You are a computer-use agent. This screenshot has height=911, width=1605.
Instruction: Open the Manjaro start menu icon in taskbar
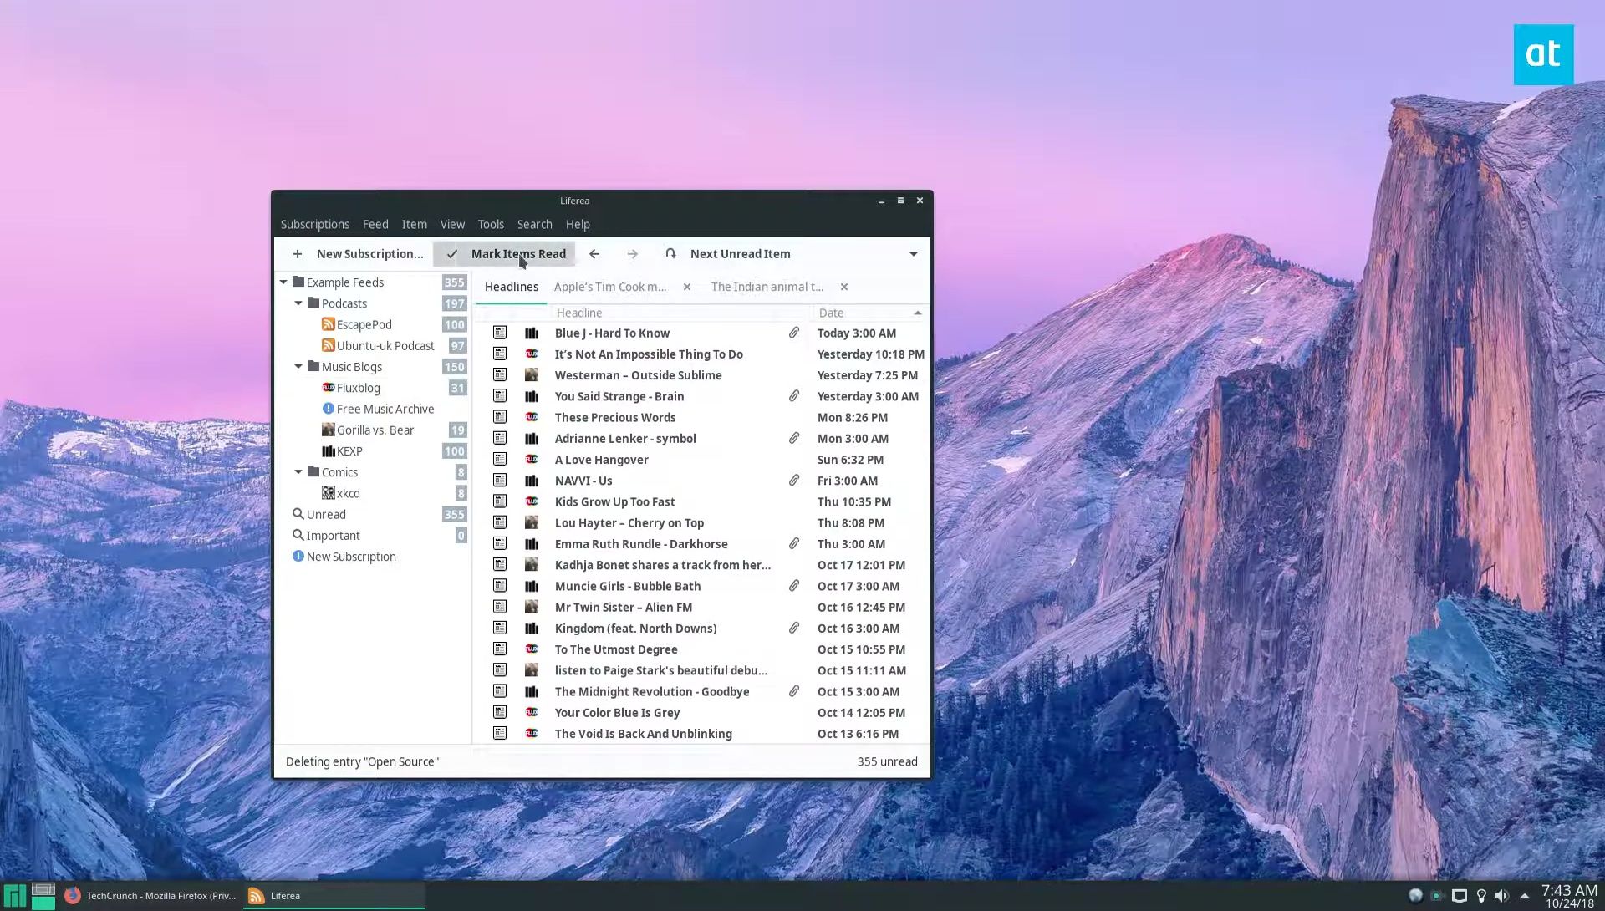[15, 896]
